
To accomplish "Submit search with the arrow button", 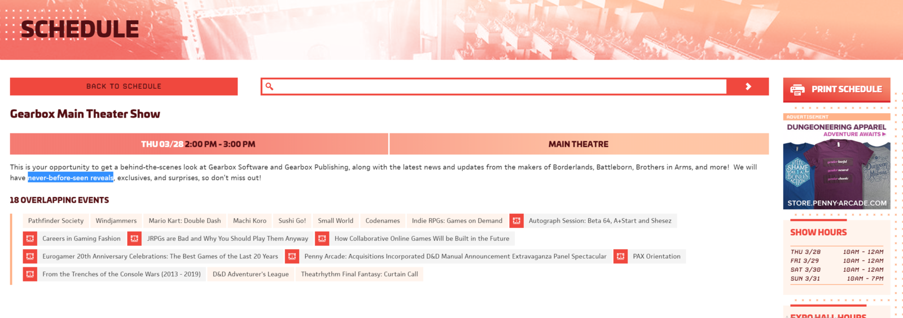I will point(748,86).
